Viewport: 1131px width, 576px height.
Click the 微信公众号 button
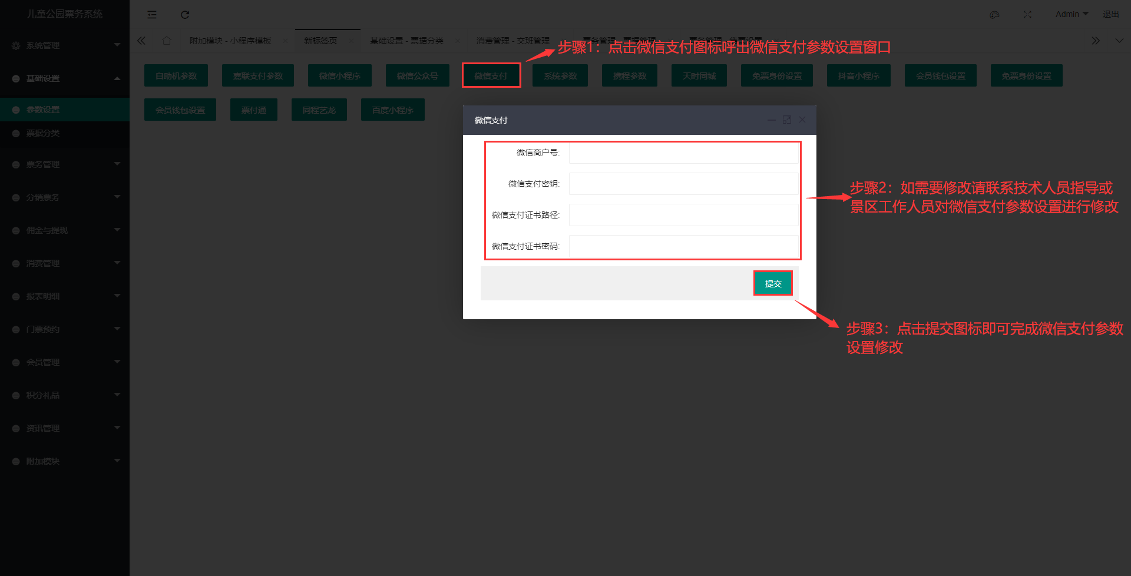click(418, 75)
